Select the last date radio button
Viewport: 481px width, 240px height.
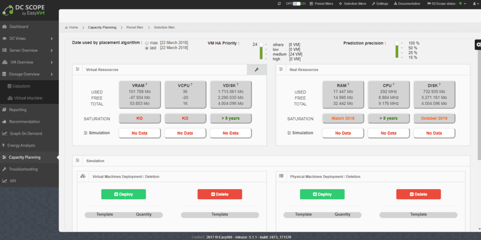pos(147,48)
